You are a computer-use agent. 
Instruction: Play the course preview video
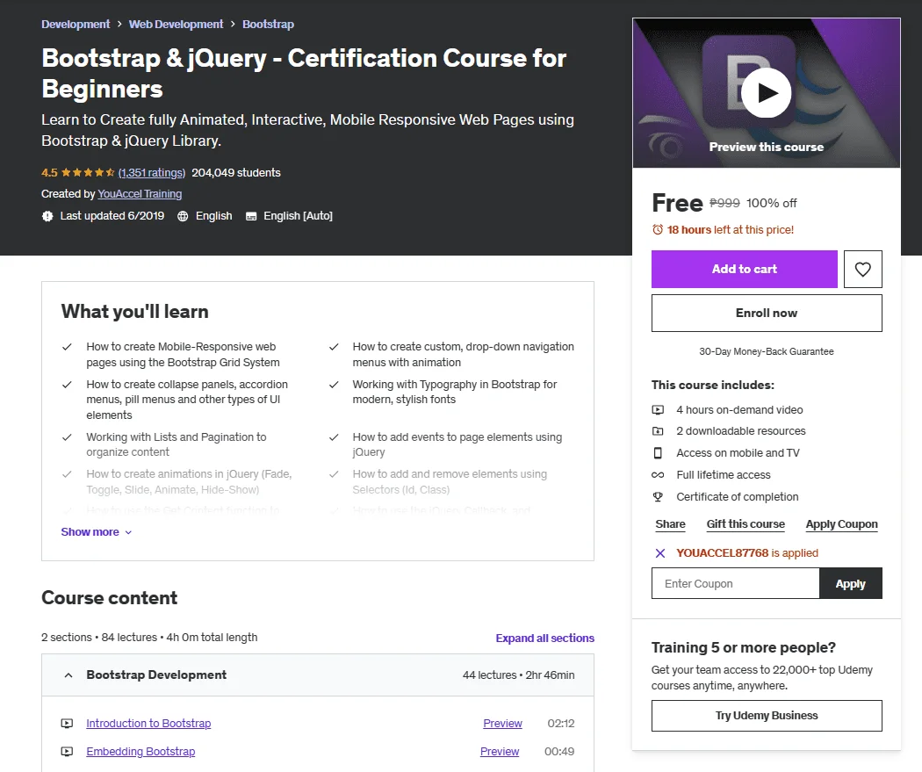[x=766, y=93]
